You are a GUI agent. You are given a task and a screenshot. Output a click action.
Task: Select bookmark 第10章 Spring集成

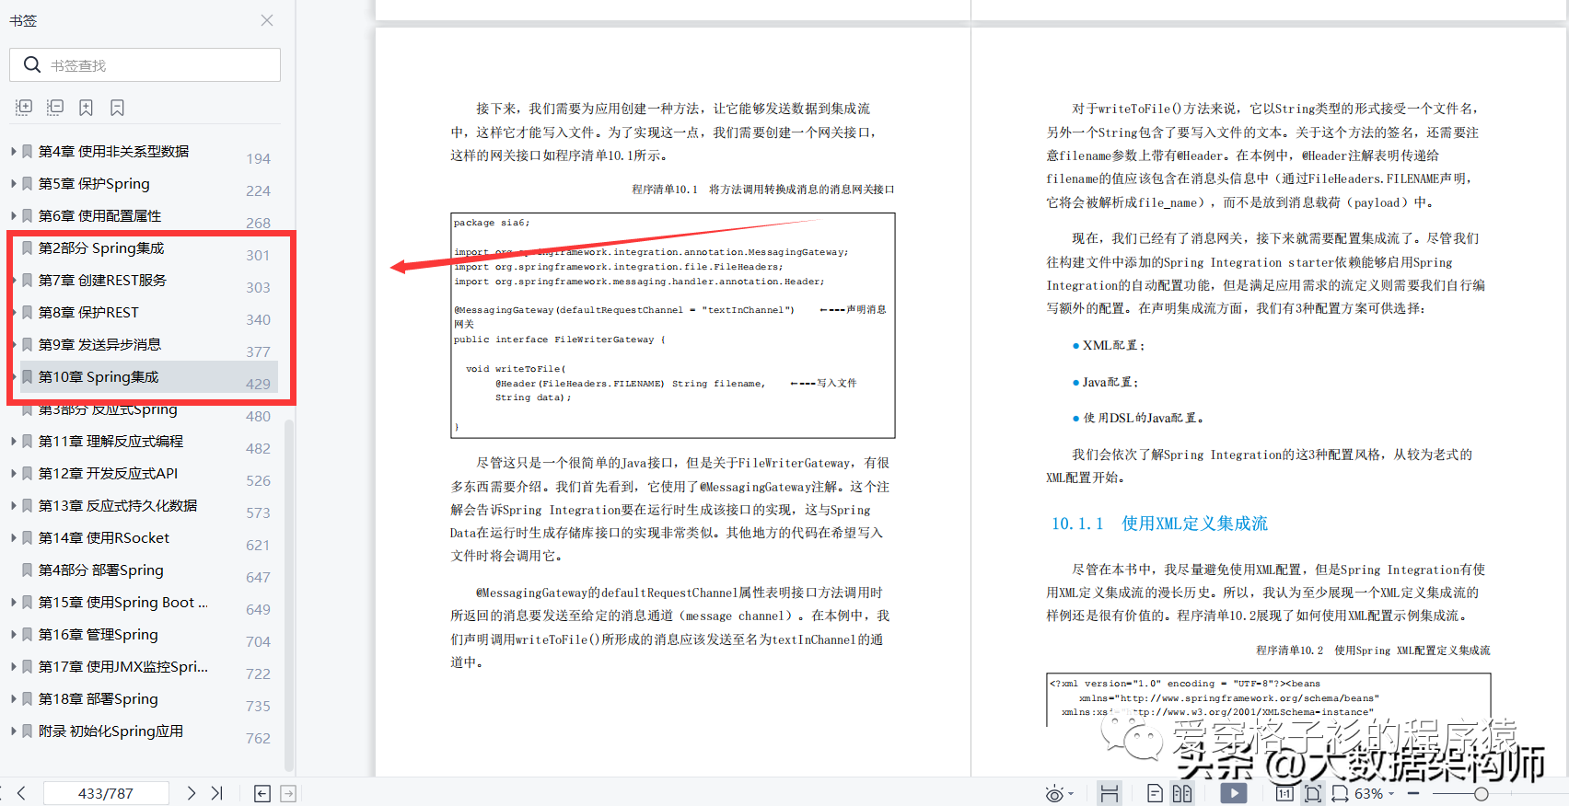point(99,376)
